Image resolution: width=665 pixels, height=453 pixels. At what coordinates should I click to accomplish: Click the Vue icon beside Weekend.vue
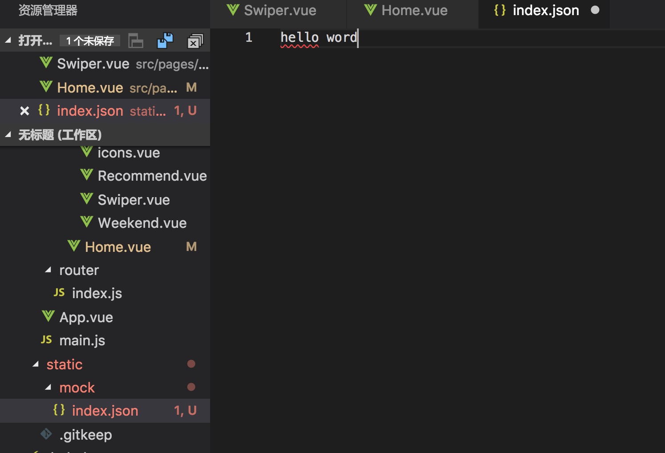click(x=87, y=222)
